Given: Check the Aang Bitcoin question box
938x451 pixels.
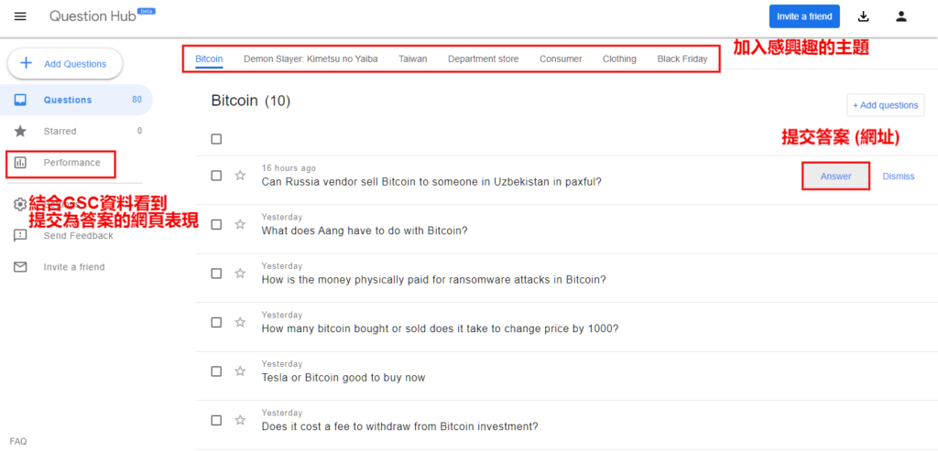Looking at the screenshot, I should [x=216, y=225].
